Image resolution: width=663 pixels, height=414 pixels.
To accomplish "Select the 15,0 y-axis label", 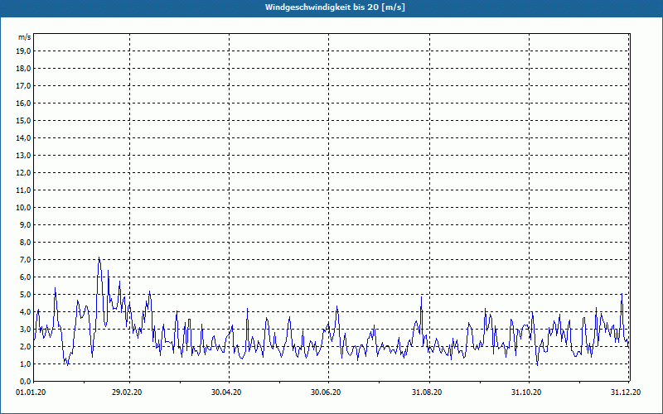I will [x=24, y=120].
